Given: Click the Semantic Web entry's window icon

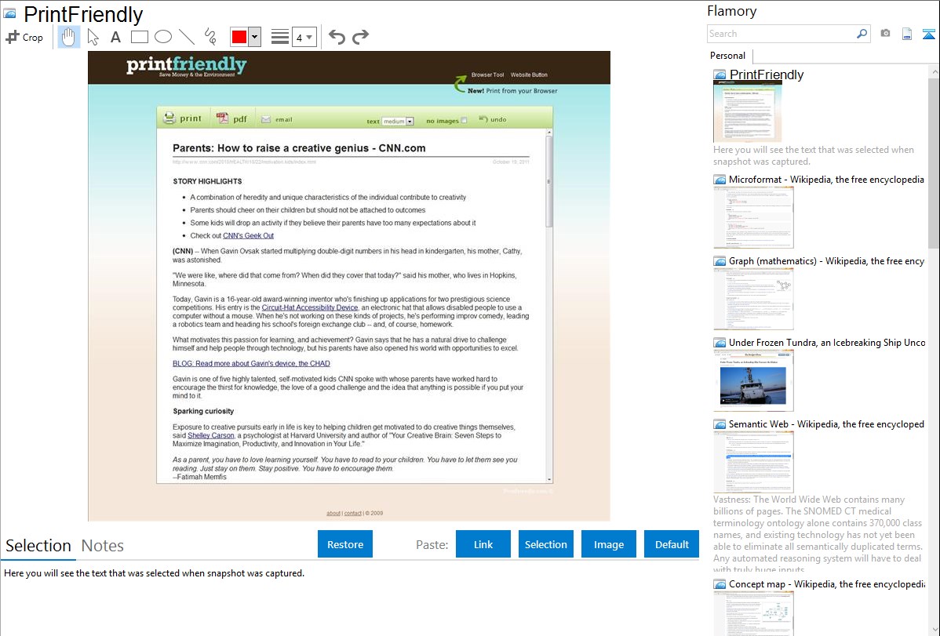Looking at the screenshot, I should (720, 424).
